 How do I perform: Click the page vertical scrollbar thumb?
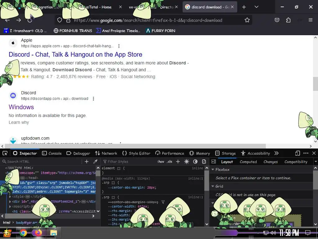316,84
